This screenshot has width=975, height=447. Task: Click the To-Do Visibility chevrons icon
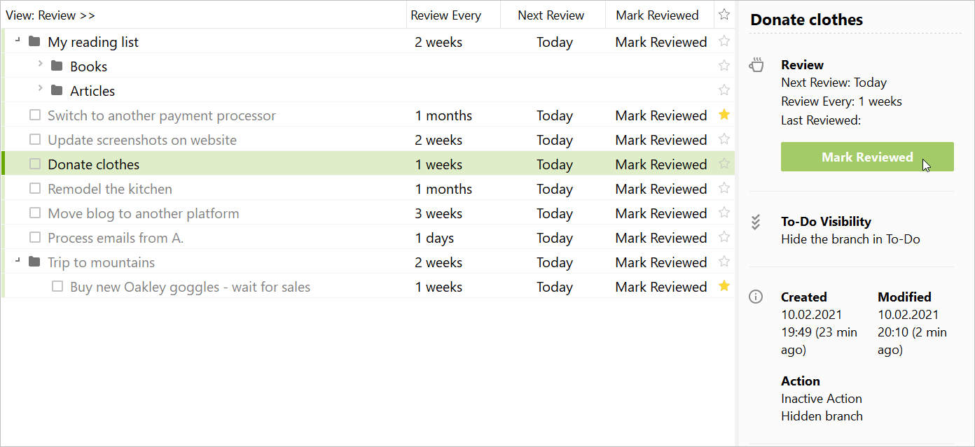tap(755, 222)
